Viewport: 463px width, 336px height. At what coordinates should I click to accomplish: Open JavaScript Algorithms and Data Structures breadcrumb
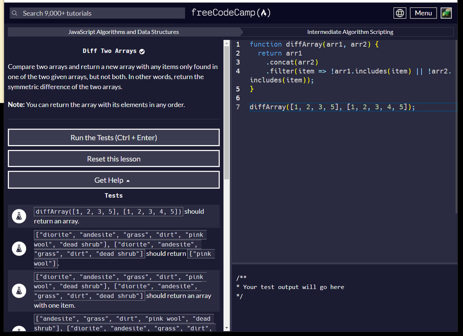(x=123, y=32)
